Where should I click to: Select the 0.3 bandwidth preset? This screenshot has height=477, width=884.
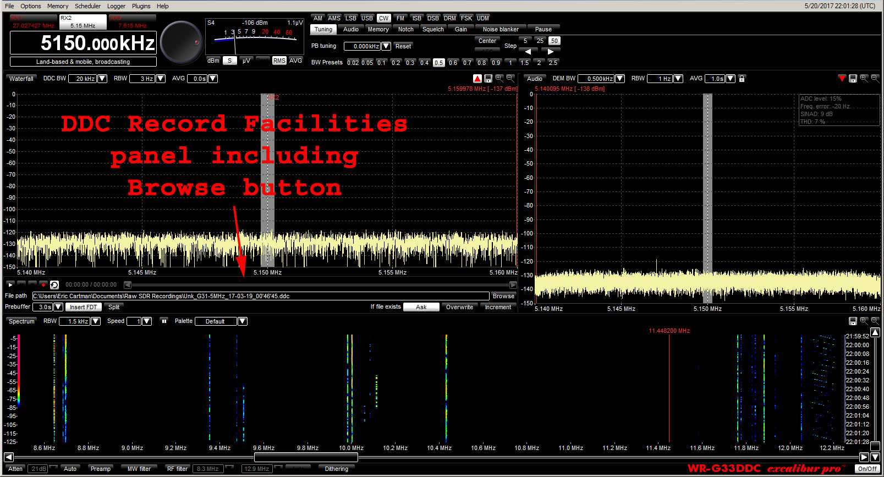(410, 63)
